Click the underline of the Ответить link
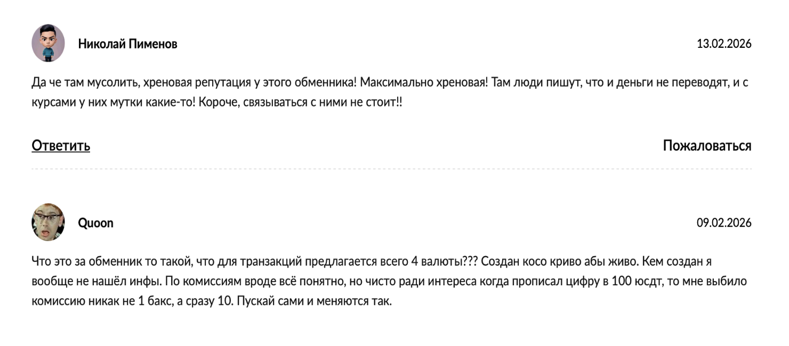Image resolution: width=789 pixels, height=346 pixels. coord(60,153)
